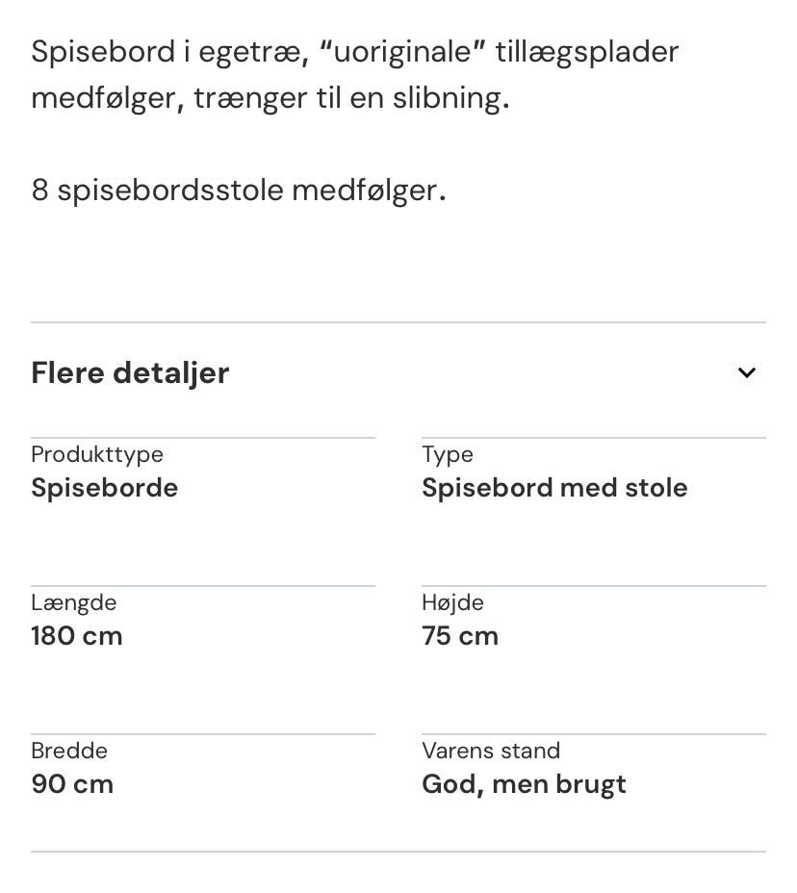Select the 90 cm width value

tap(71, 784)
